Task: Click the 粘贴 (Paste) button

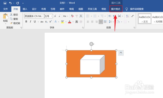Action: click(5, 18)
